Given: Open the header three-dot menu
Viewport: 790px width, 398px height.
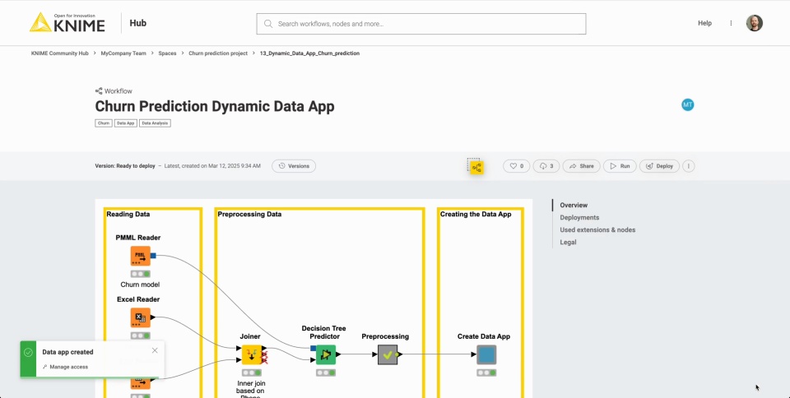Looking at the screenshot, I should coord(731,23).
